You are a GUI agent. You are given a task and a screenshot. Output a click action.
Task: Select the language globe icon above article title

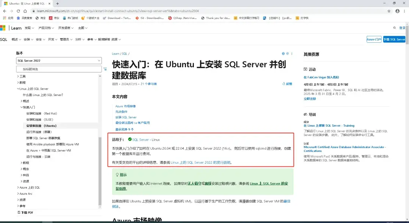(283, 53)
